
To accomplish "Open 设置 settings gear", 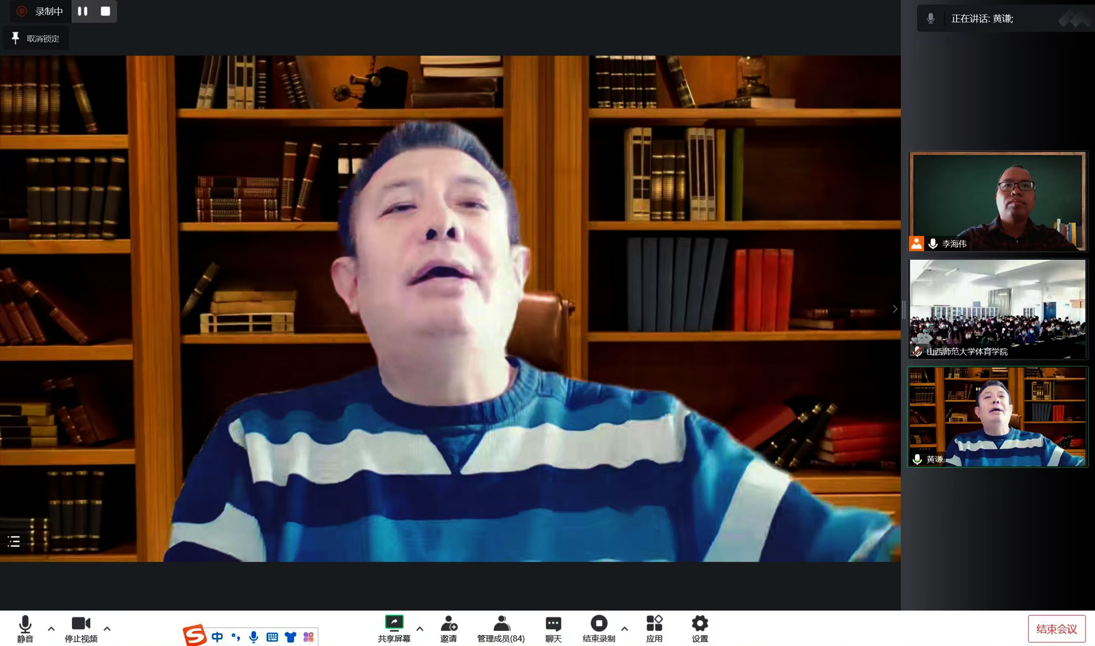I will pyautogui.click(x=699, y=628).
